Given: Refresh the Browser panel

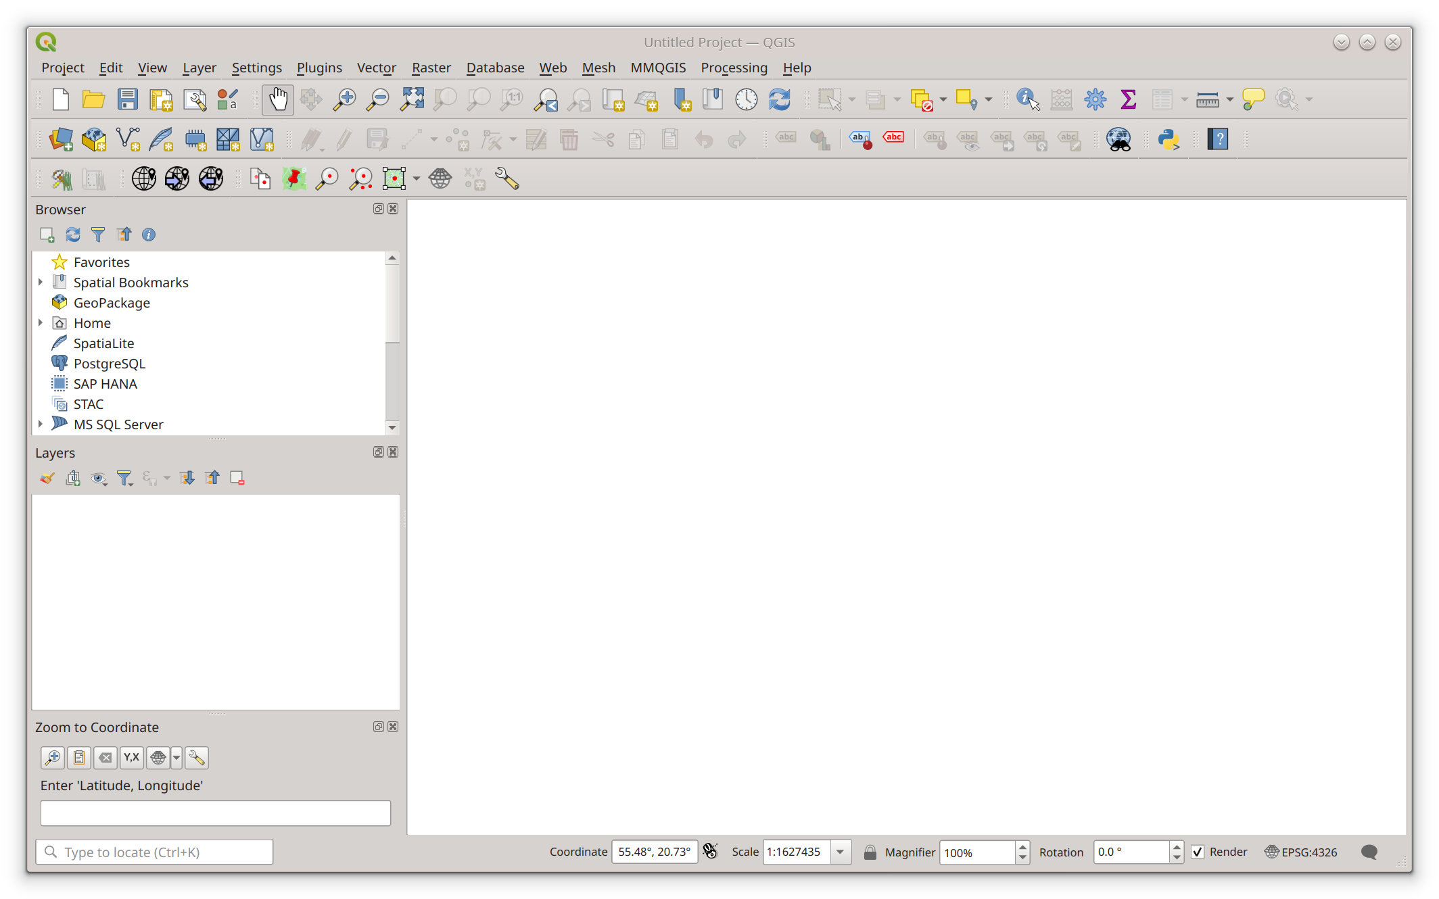Looking at the screenshot, I should click(x=72, y=235).
